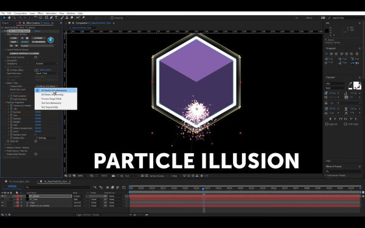Open the File menu
Image resolution: width=365 pixels, height=228 pixels.
[3, 13]
